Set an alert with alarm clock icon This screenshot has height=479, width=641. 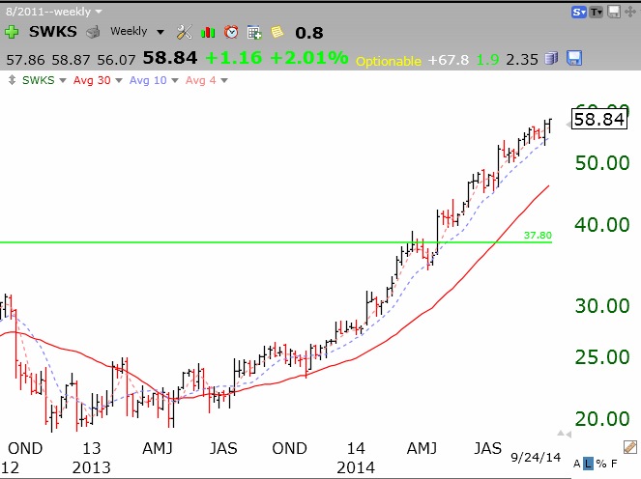(231, 32)
